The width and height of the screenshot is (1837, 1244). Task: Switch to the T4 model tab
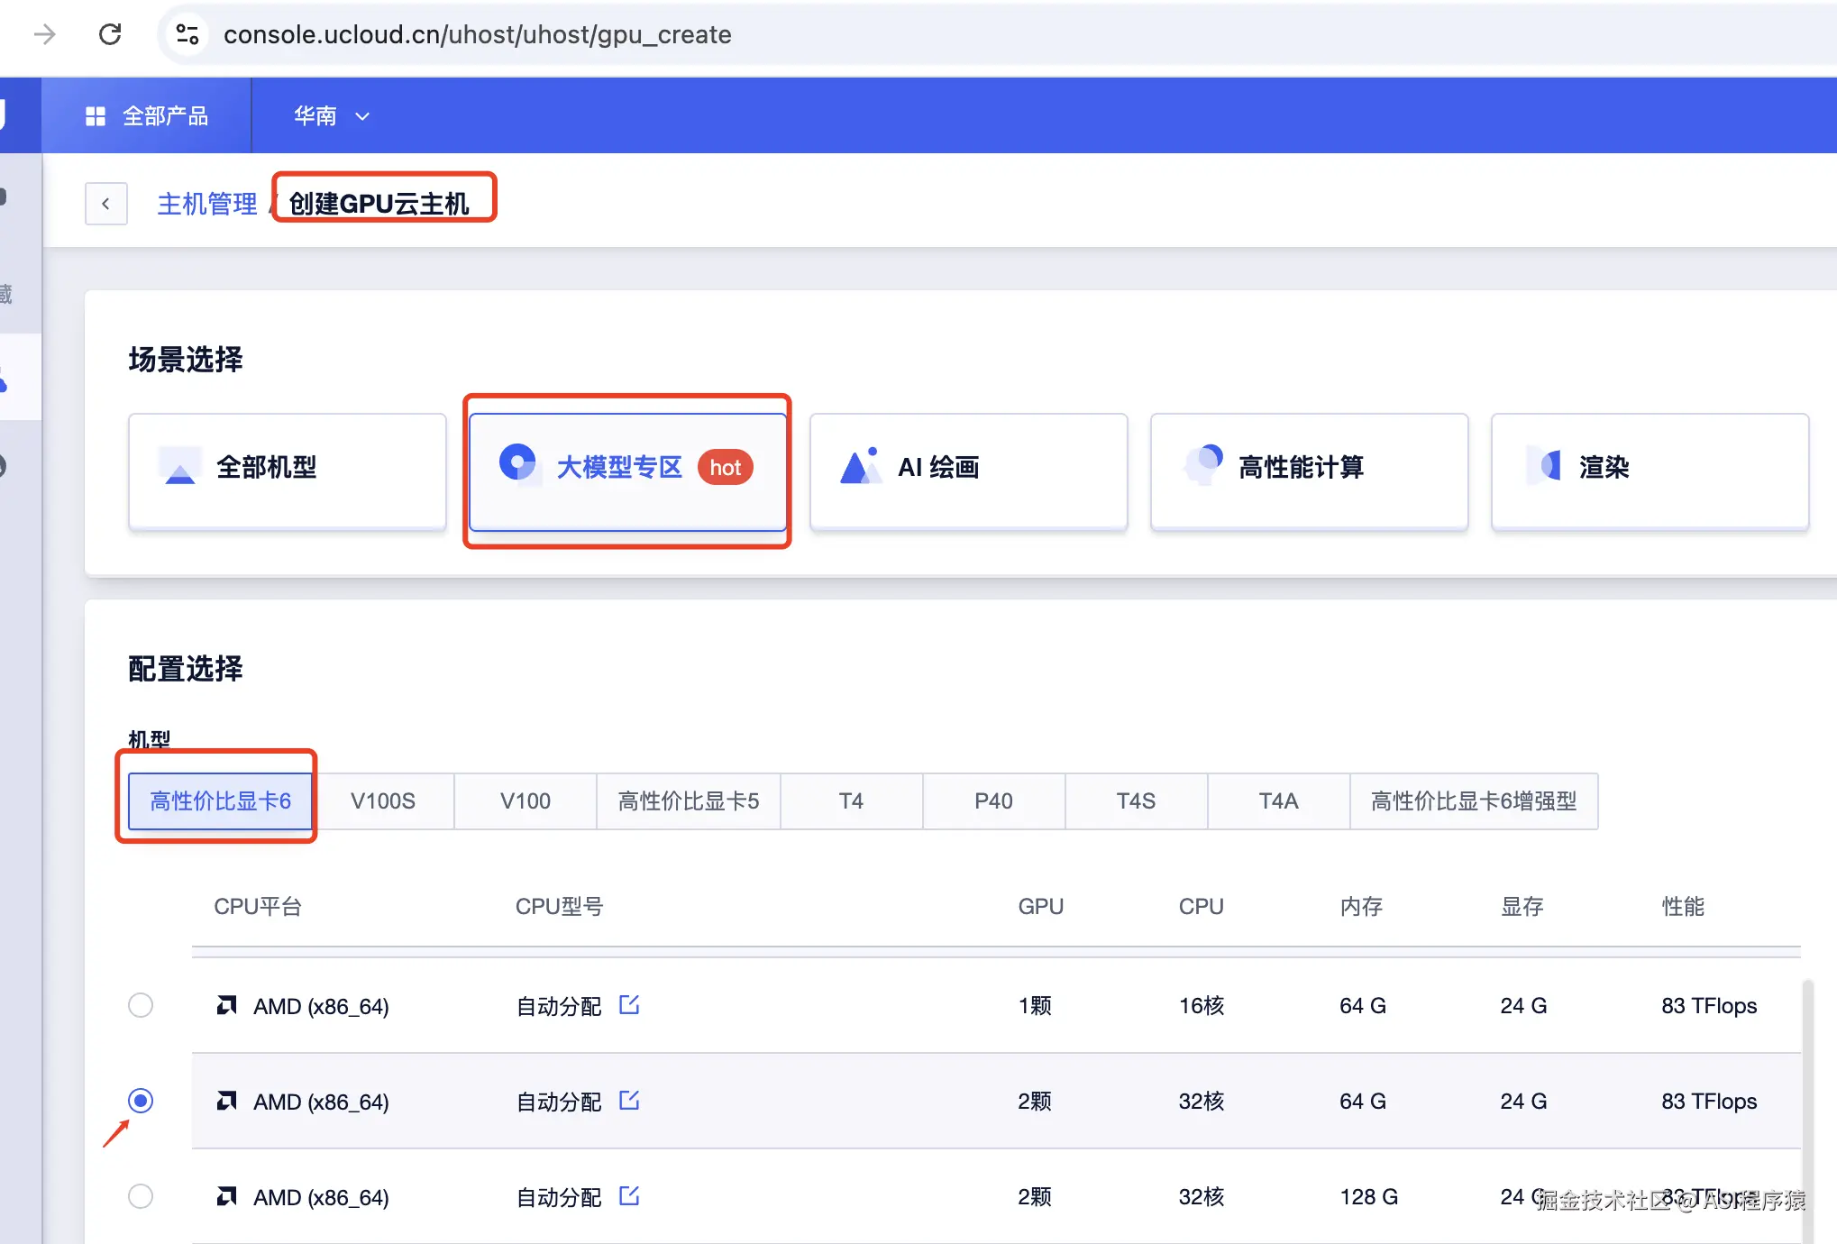click(851, 801)
